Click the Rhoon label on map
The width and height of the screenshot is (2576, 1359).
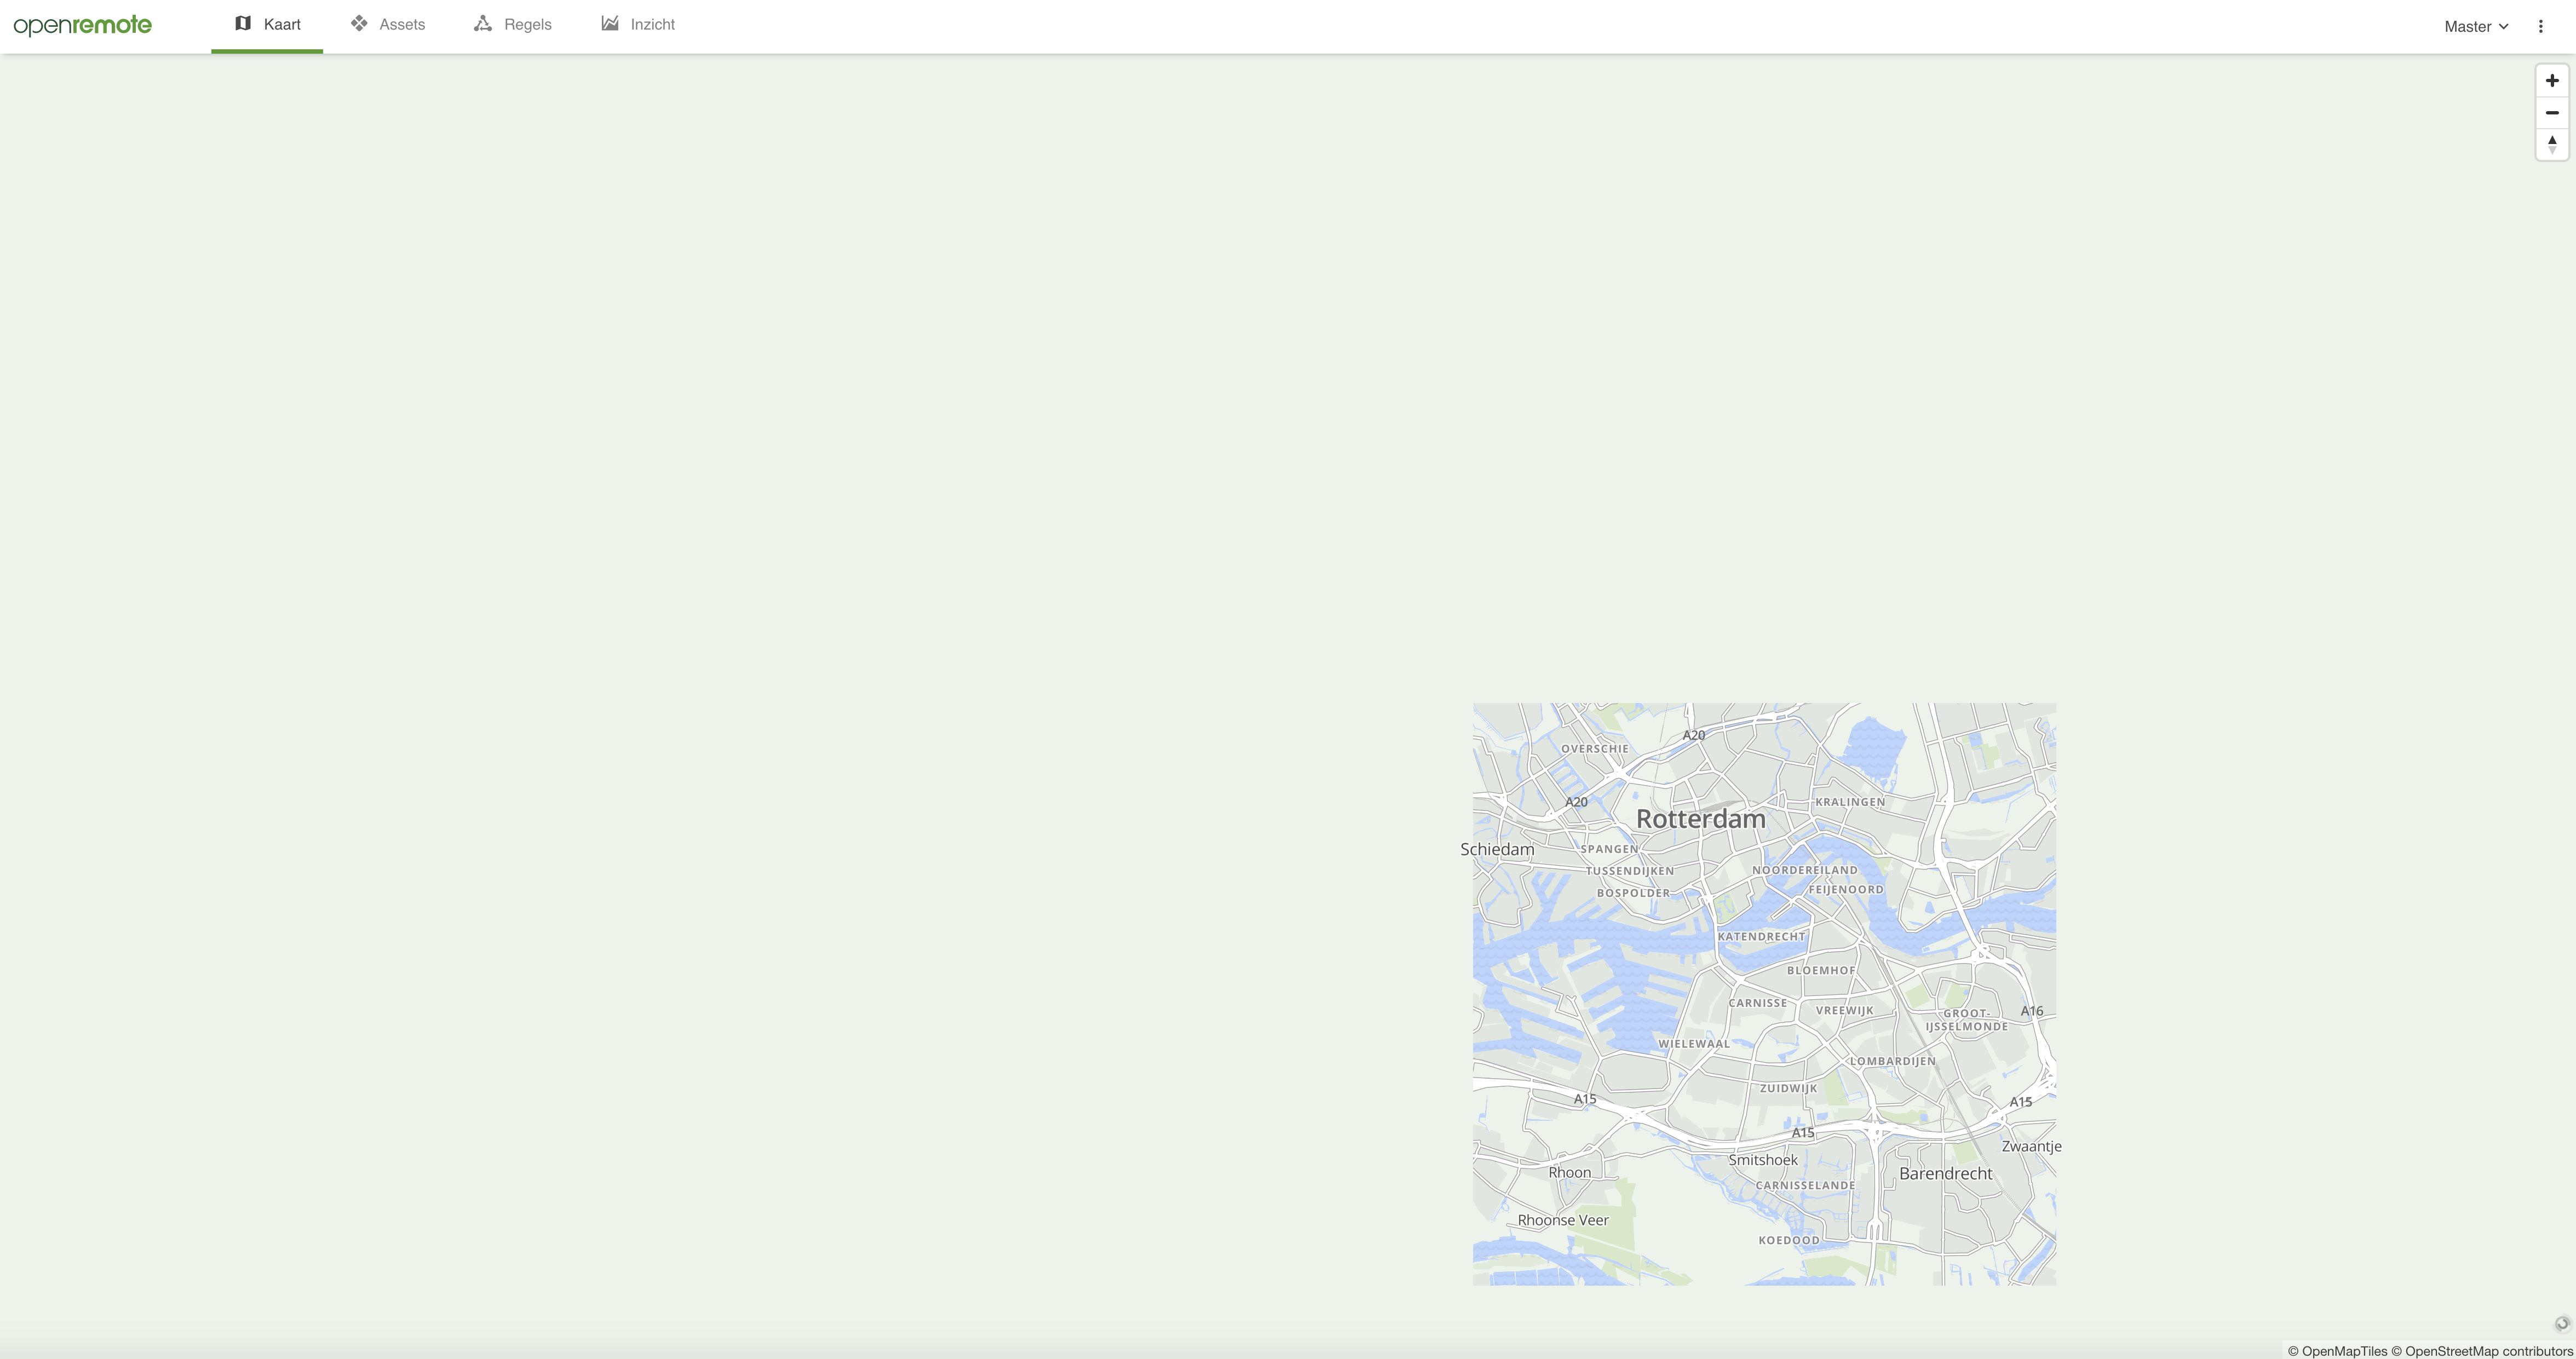[1569, 1173]
